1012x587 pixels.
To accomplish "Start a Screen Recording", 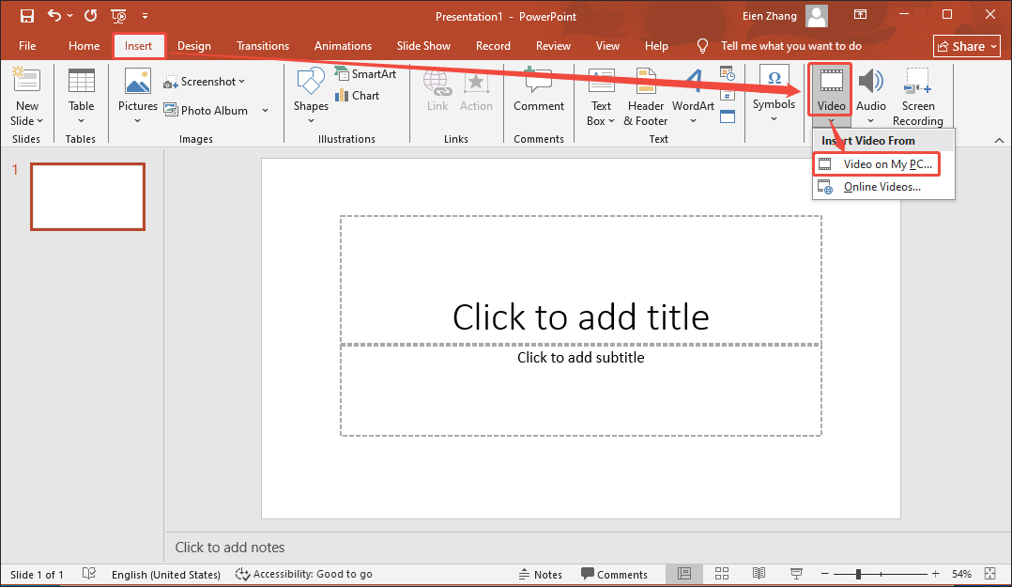I will click(x=918, y=97).
